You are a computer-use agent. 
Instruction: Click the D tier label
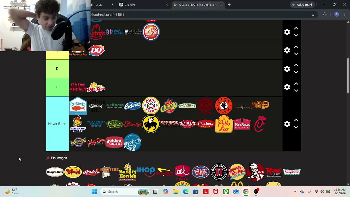pos(57,69)
